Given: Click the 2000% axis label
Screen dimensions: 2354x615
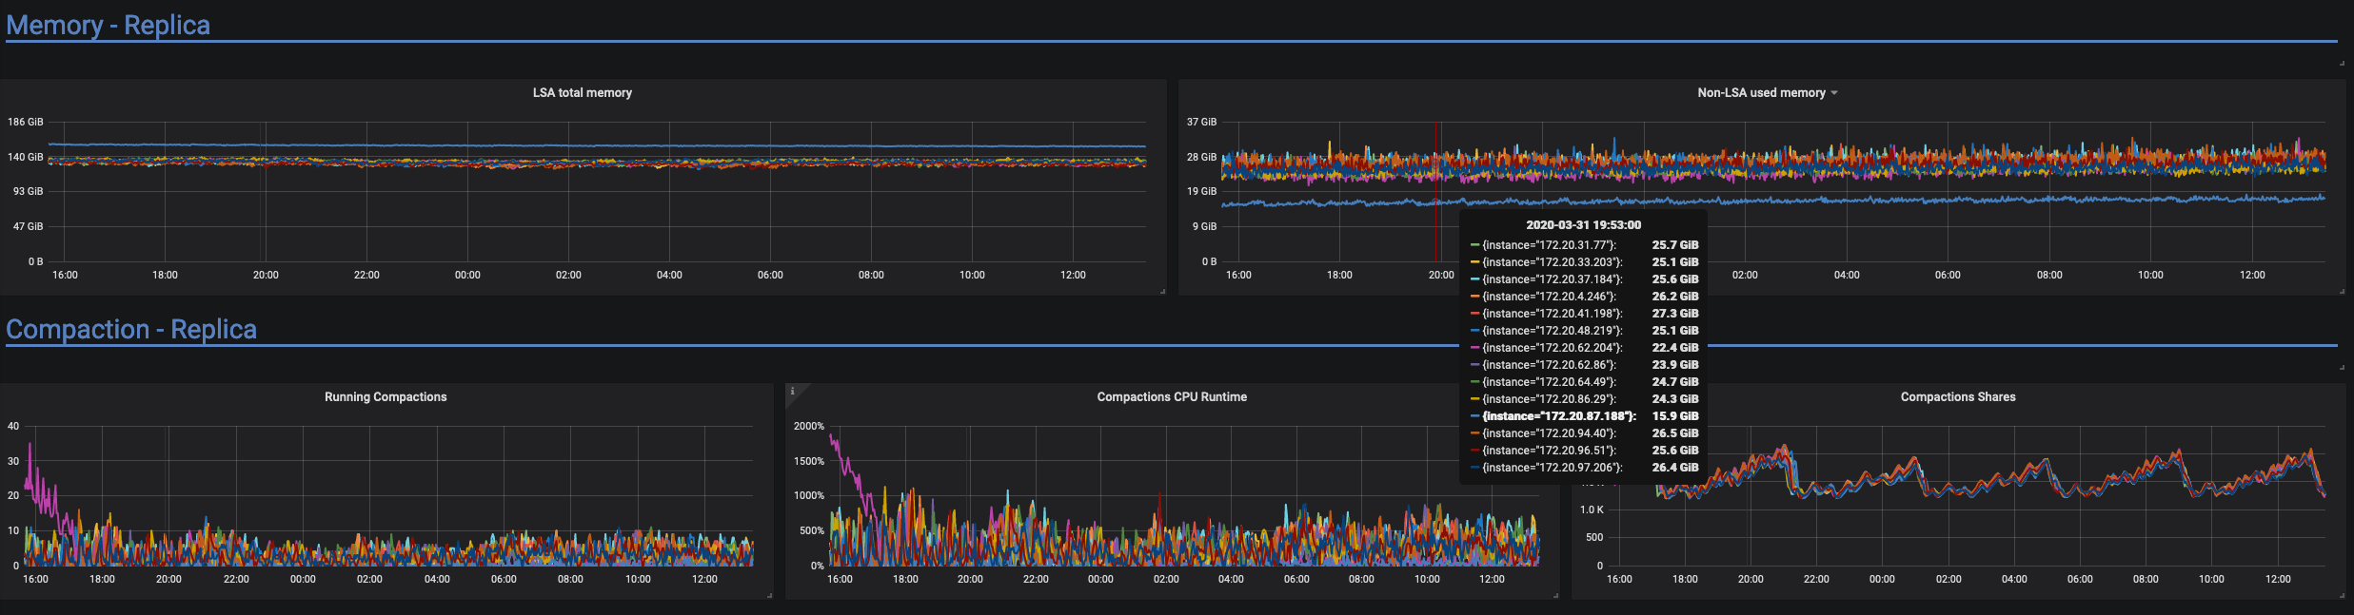Looking at the screenshot, I should pos(809,426).
